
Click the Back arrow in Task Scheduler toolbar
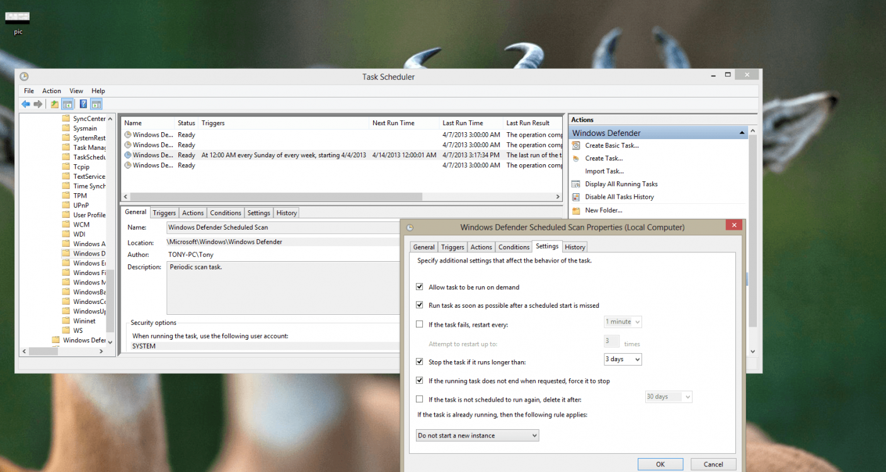[26, 104]
